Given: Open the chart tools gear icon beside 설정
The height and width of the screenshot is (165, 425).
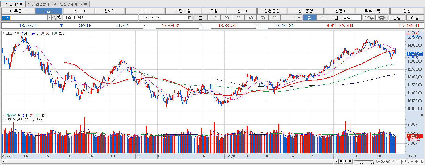Looking at the screenshot, I should click(381, 17).
